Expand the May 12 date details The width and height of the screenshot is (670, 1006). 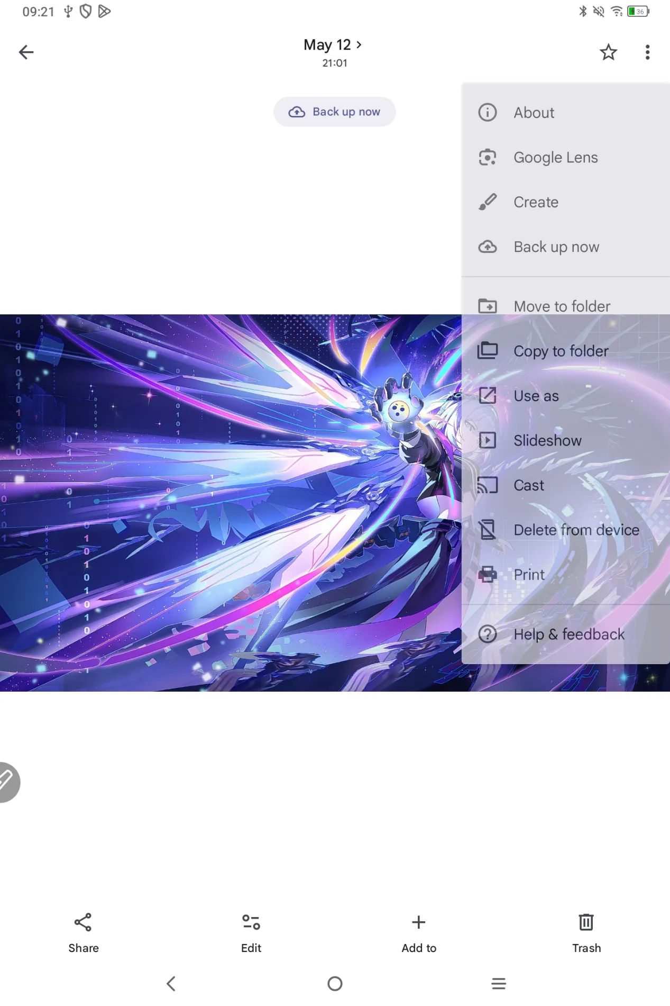(x=333, y=45)
